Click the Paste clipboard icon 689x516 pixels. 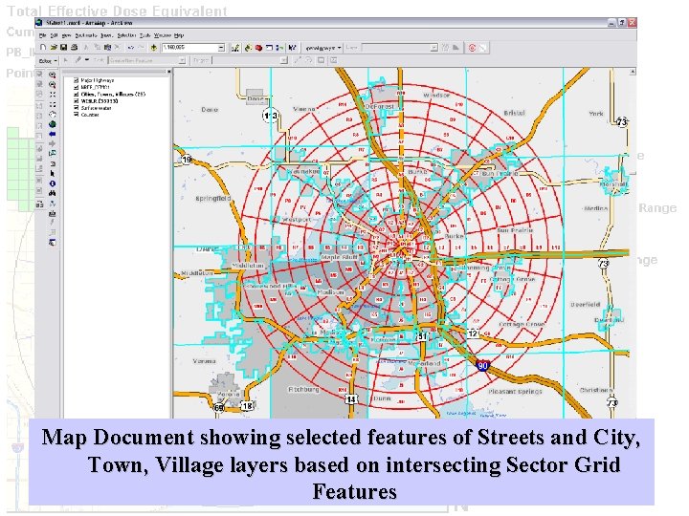[107, 48]
